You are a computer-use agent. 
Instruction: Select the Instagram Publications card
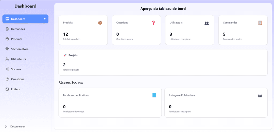point(216,102)
